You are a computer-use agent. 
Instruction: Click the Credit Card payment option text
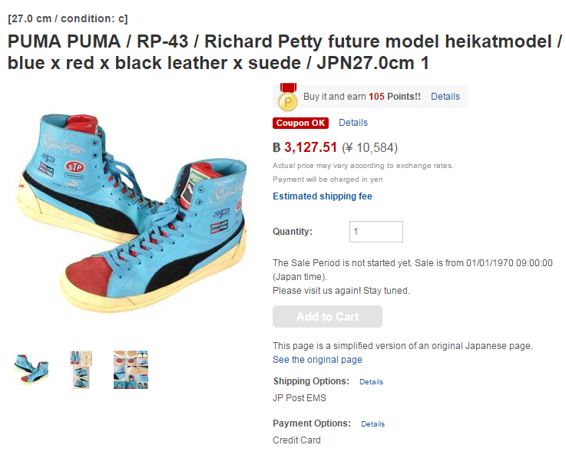296,440
